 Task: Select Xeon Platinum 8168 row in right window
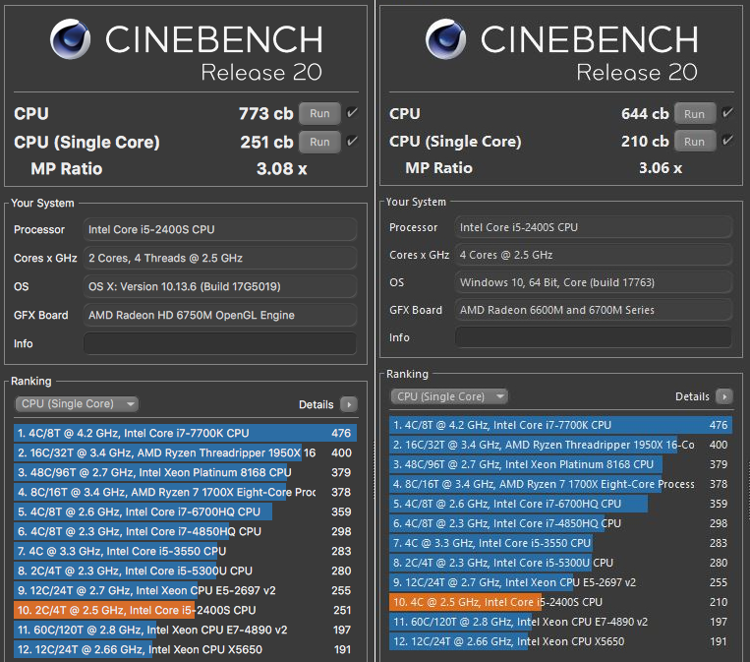point(560,464)
